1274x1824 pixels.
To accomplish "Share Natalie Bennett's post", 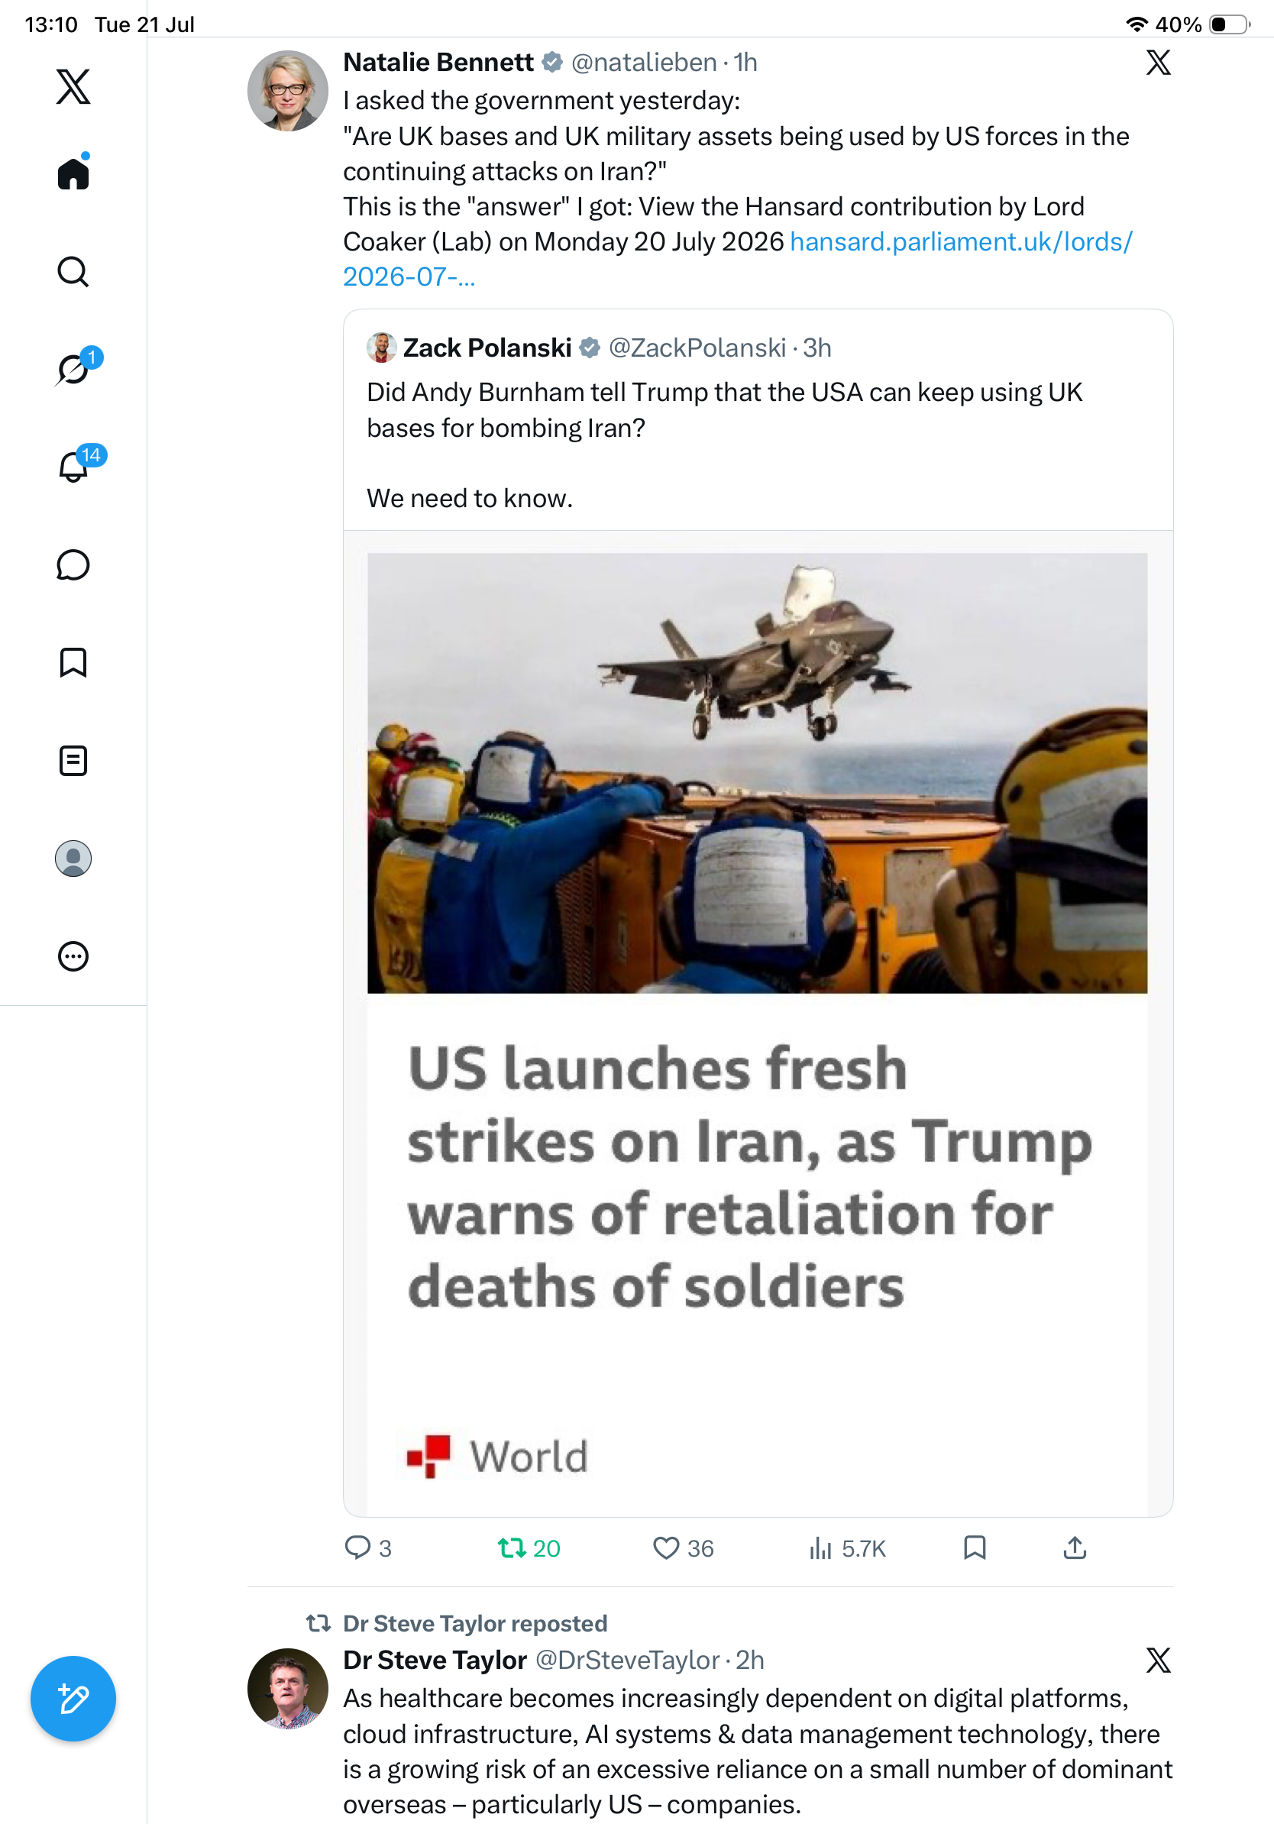I will [1075, 1547].
